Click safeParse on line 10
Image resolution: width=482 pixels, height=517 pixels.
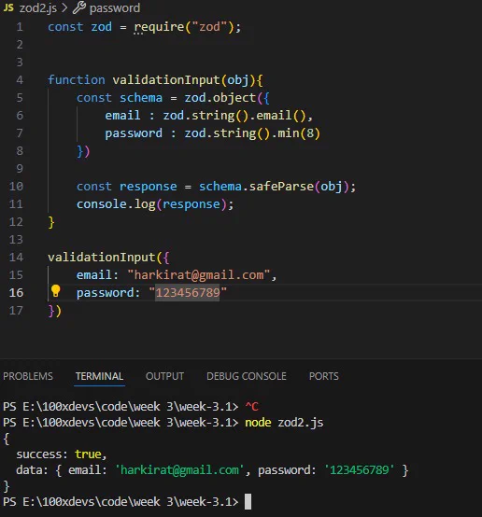(x=281, y=187)
